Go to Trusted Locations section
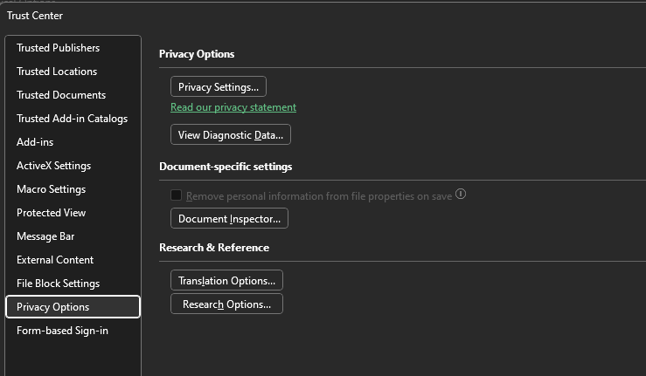 pos(57,72)
